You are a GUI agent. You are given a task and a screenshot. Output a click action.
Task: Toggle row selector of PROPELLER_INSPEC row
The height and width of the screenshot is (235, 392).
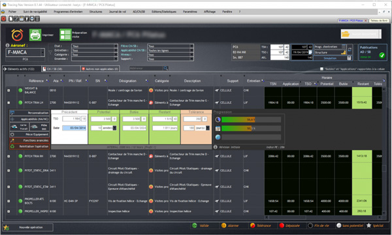click(8, 211)
